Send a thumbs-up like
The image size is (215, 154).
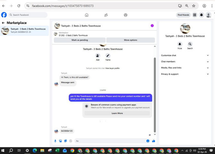154,141
